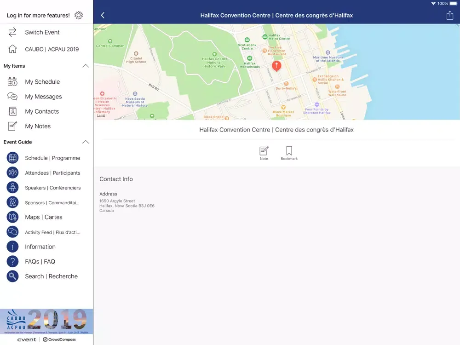Click the Sponsors ribbon round icon
460x345 pixels.
pyautogui.click(x=12, y=202)
